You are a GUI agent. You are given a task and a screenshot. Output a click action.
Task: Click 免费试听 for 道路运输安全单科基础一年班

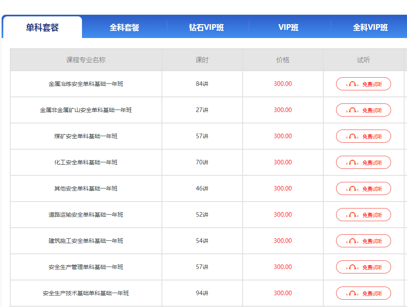(x=364, y=215)
